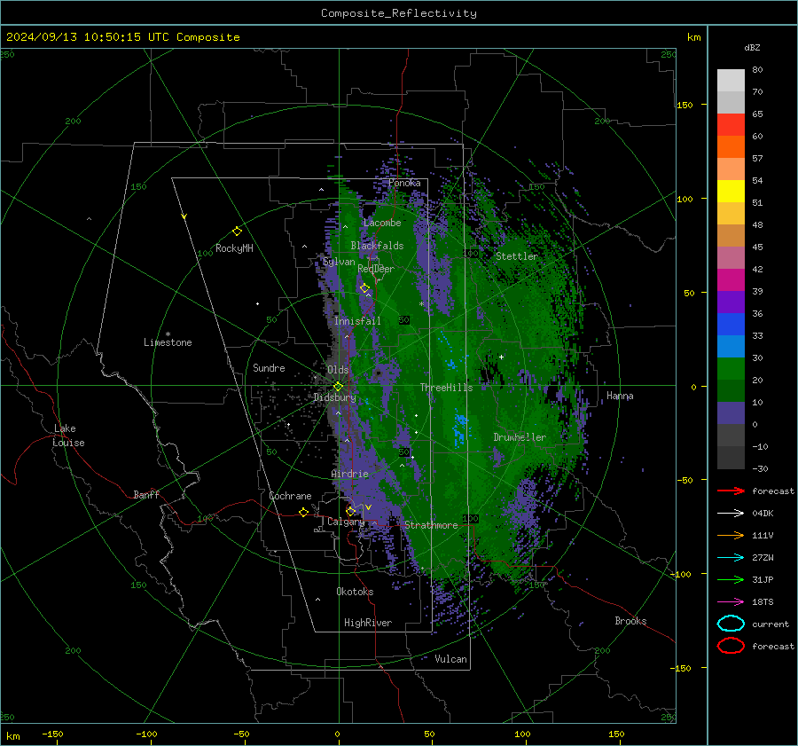
Task: Click the Didsbury label
Action: point(334,397)
